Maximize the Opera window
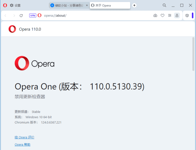The height and width of the screenshot is (150, 196). tap(182, 5)
